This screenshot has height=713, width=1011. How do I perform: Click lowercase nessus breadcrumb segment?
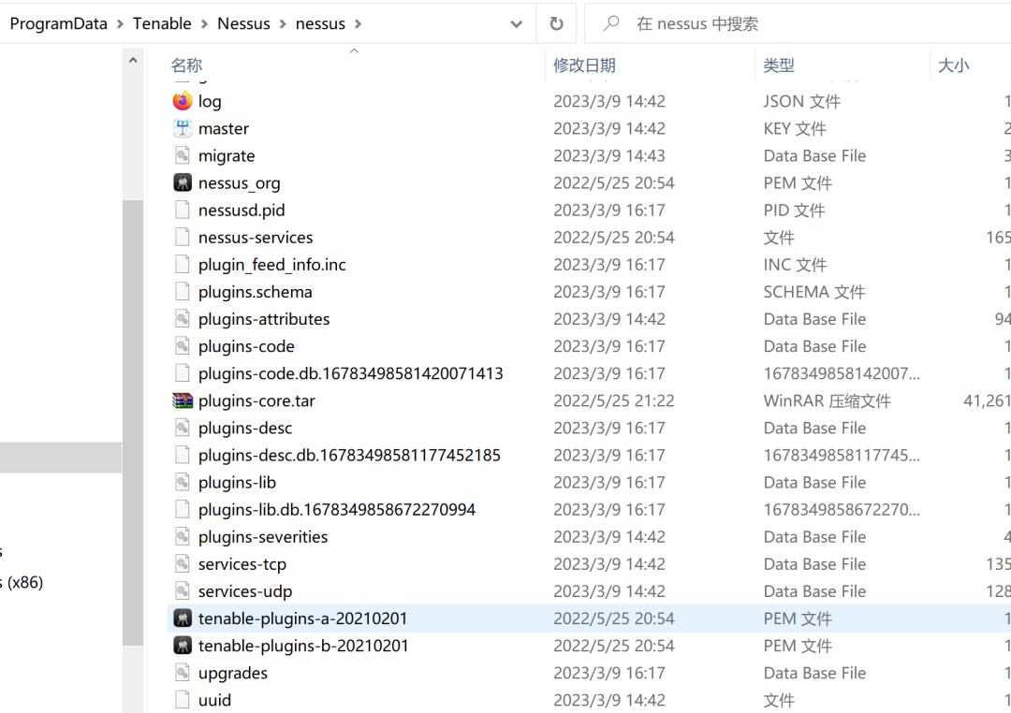pyautogui.click(x=320, y=23)
